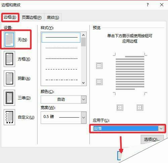Select the dash-dot line style
The width and height of the screenshot is (168, 163).
(x=61, y=80)
